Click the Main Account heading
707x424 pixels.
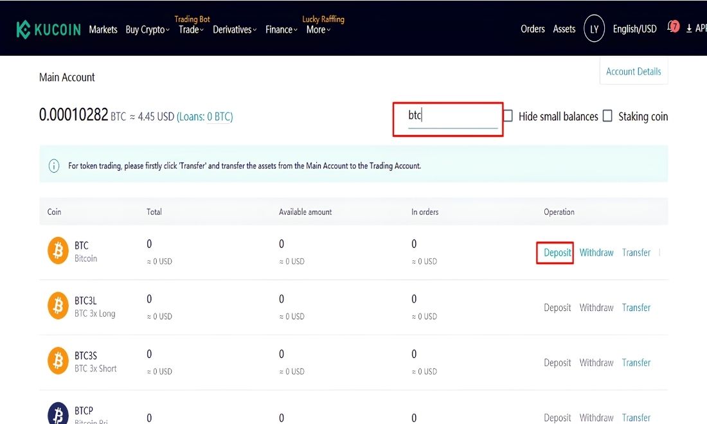tap(67, 78)
